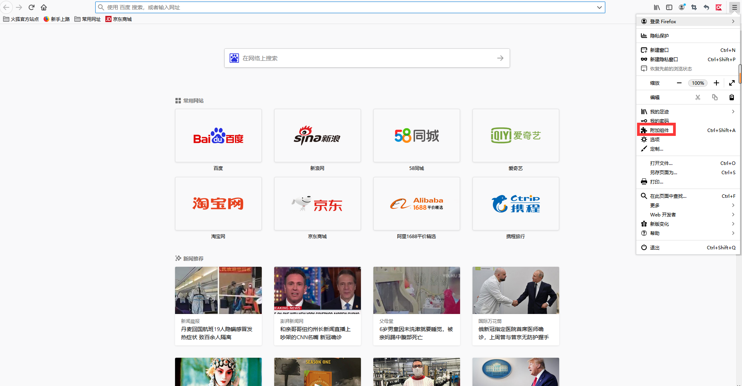
Task: Open 附加组件 add-ons menu item
Action: click(688, 130)
